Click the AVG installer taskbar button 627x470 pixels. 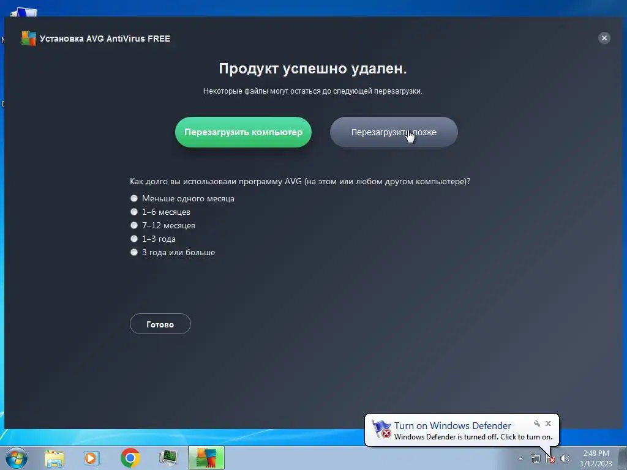pyautogui.click(x=206, y=458)
